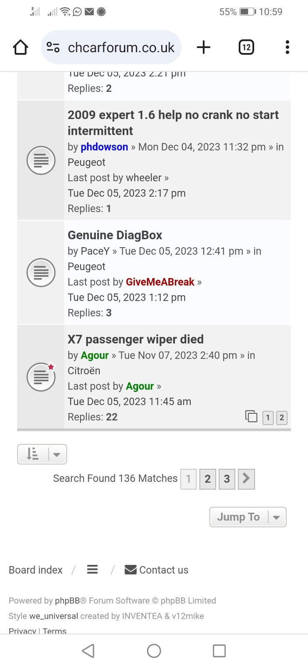Expand the sort options dropdown
The image size is (308, 668).
point(42,454)
